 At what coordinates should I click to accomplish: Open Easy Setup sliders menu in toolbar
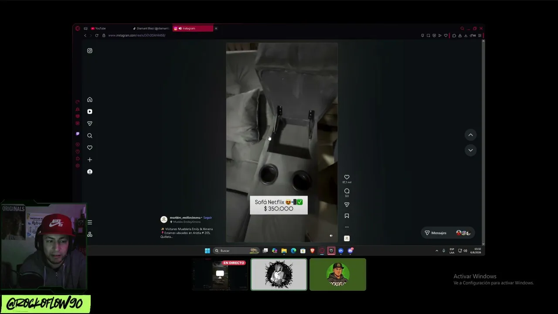tap(480, 35)
